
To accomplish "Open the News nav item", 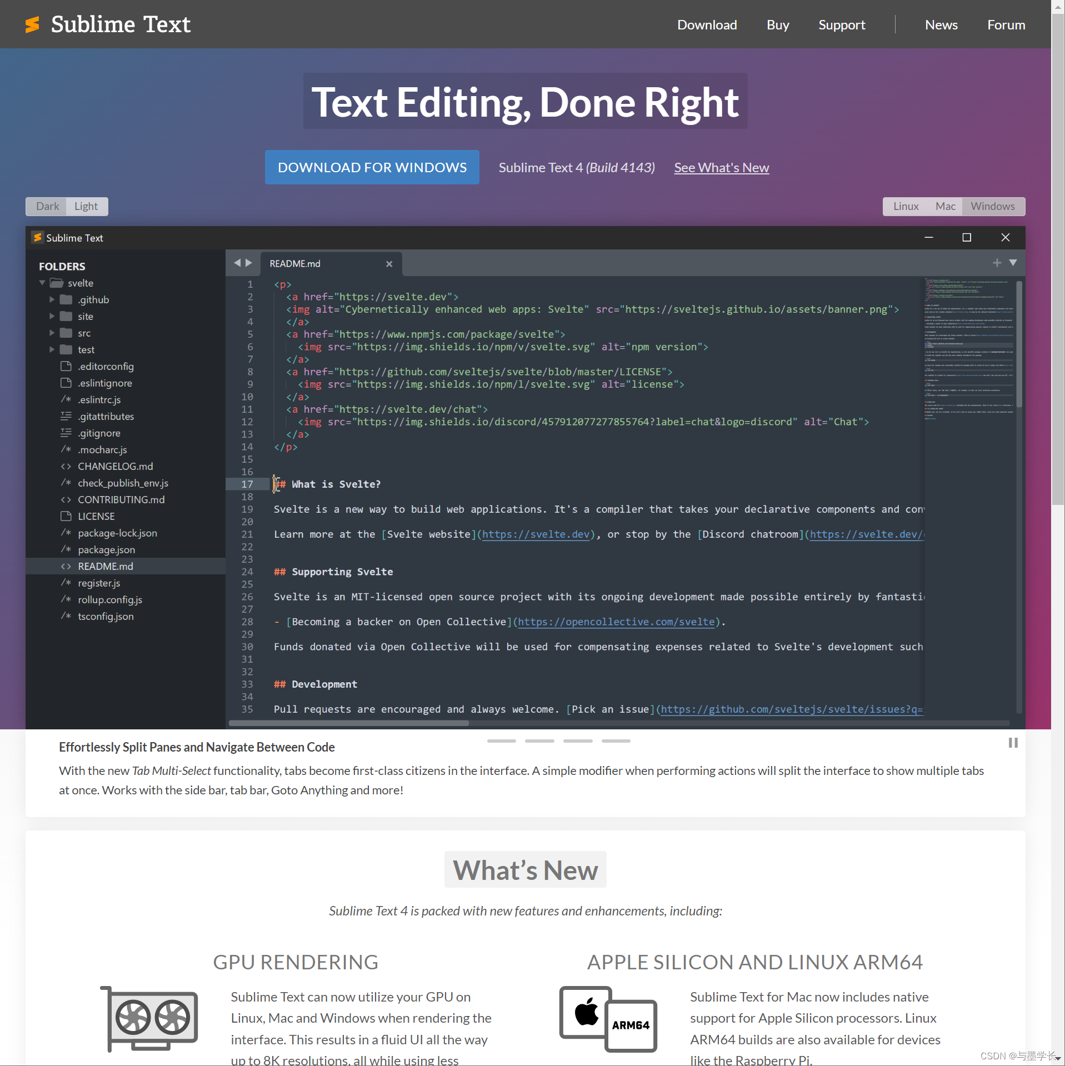I will pyautogui.click(x=941, y=25).
